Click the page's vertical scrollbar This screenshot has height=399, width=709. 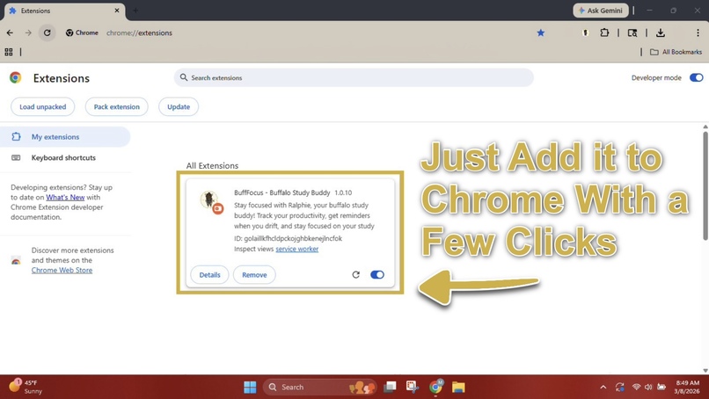[705, 185]
